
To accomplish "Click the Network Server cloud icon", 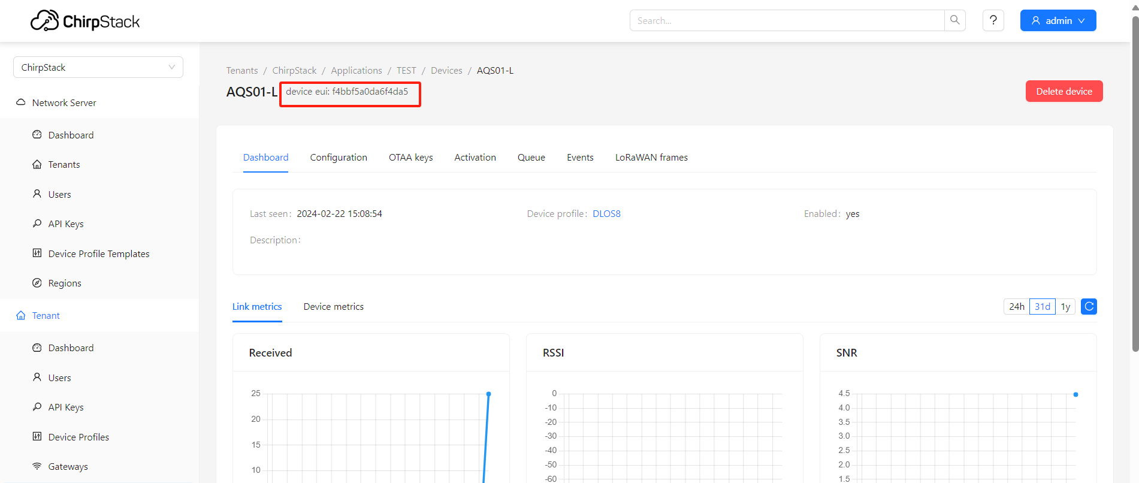I will [21, 102].
